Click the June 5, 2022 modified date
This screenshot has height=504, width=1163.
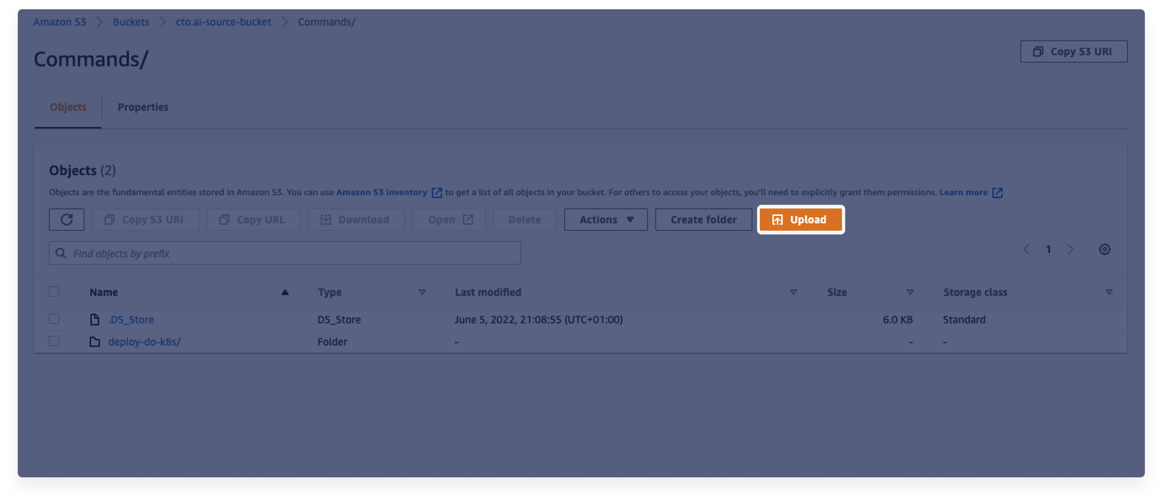(539, 319)
